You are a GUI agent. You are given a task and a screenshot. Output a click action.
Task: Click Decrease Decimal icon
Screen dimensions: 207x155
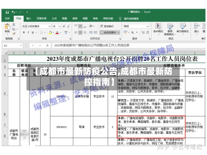coord(148,32)
